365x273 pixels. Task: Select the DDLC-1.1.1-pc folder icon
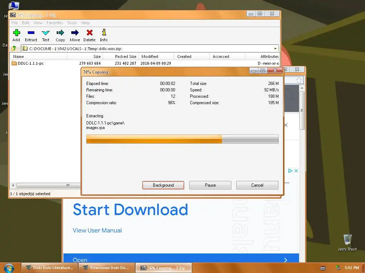click(14, 63)
